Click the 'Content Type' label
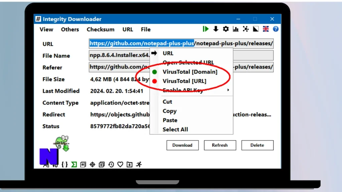342x192 pixels. (x=60, y=103)
